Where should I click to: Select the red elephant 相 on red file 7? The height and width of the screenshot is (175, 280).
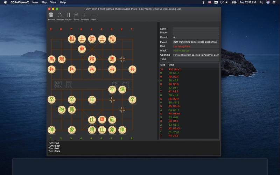[x=72, y=39]
